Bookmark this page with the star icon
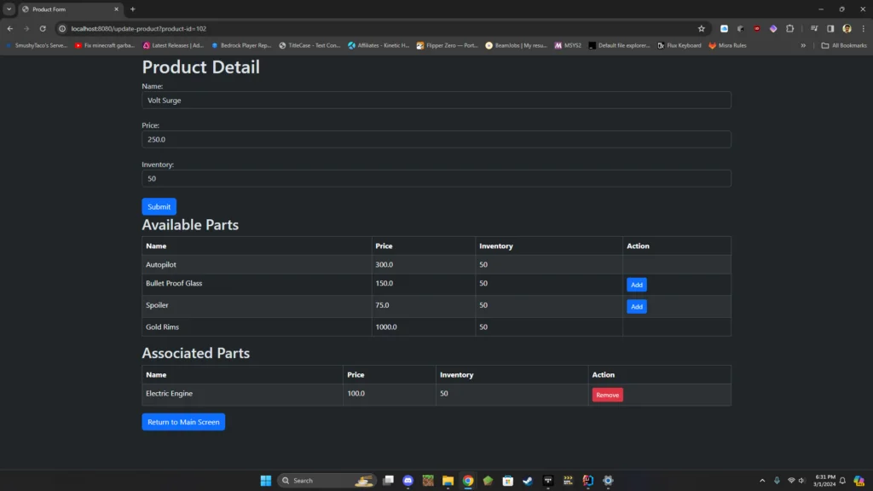Image resolution: width=873 pixels, height=491 pixels. 701,28
